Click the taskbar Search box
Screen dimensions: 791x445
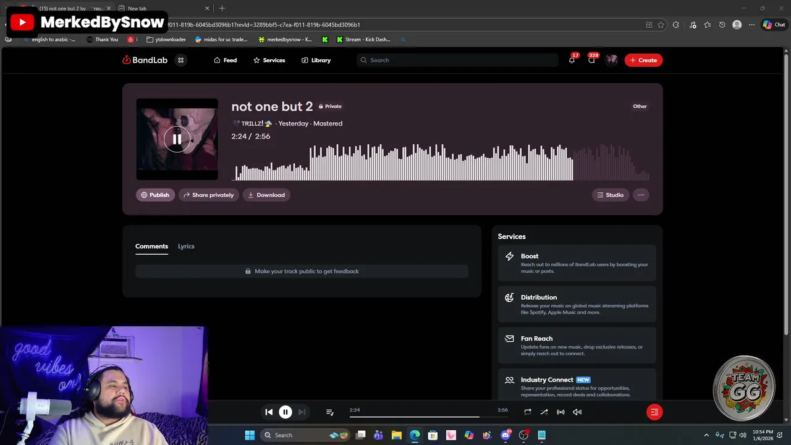[x=307, y=435]
